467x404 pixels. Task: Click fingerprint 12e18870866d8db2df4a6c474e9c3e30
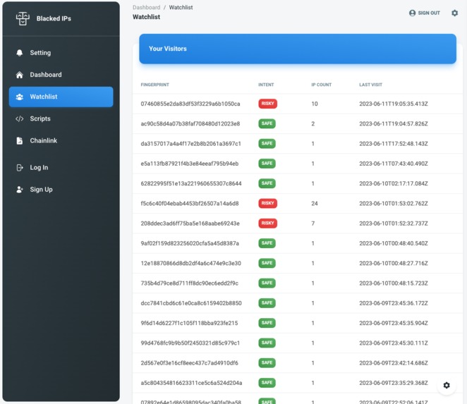(x=191, y=264)
